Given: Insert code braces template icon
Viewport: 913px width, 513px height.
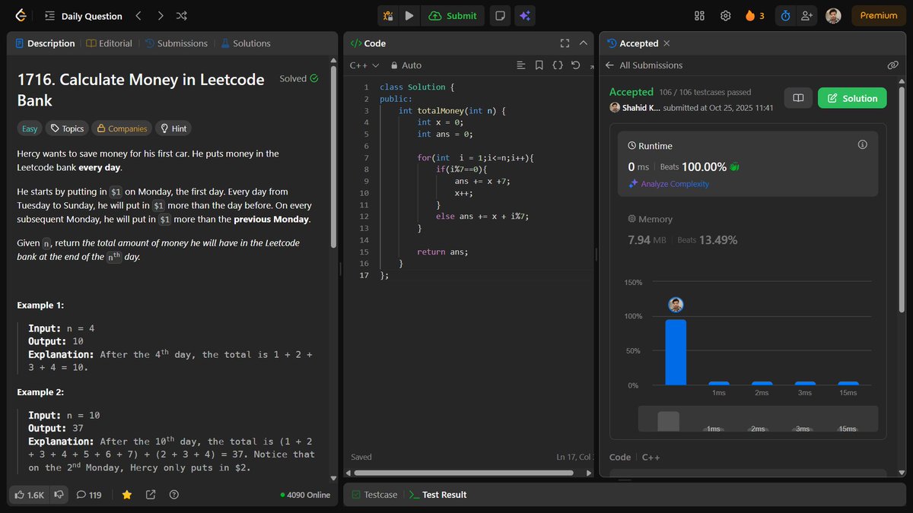Looking at the screenshot, I should pyautogui.click(x=557, y=65).
